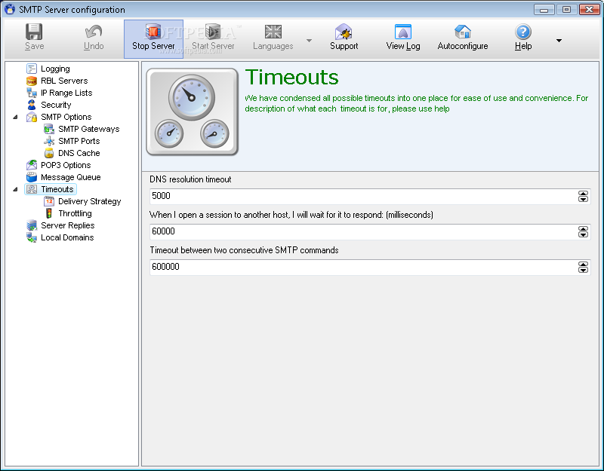Minimize the SMTP Server configuration window
Image resolution: width=604 pixels, height=471 pixels.
[x=544, y=9]
